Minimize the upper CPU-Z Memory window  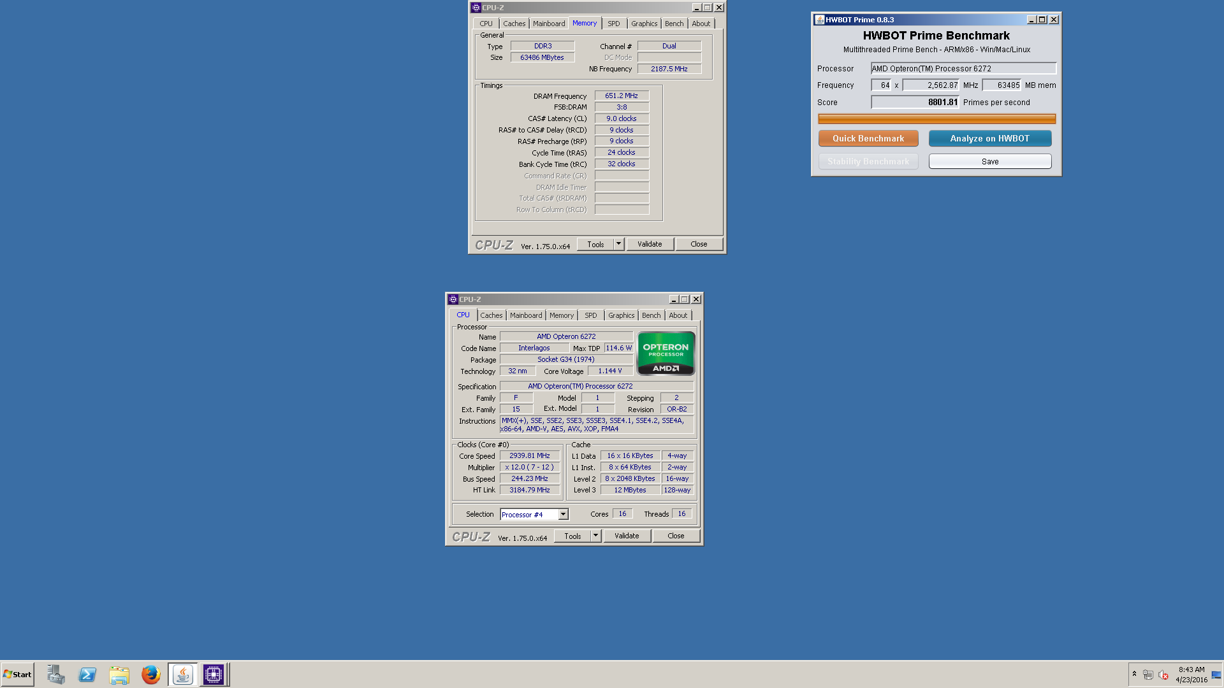pyautogui.click(x=696, y=8)
